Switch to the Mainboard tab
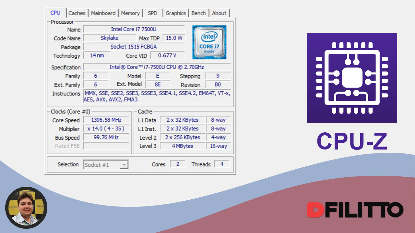The image size is (415, 233). [x=103, y=13]
